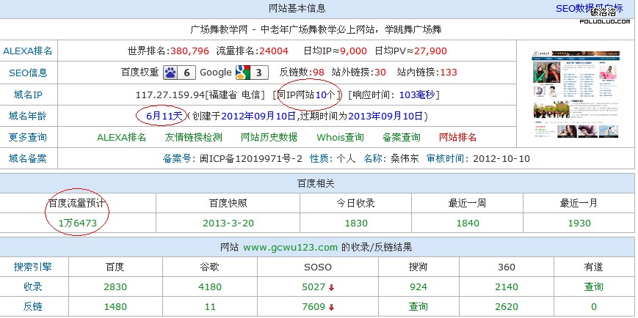This screenshot has height=318, width=638.
Task: Click the 今日收录 column header
Action: click(355, 203)
